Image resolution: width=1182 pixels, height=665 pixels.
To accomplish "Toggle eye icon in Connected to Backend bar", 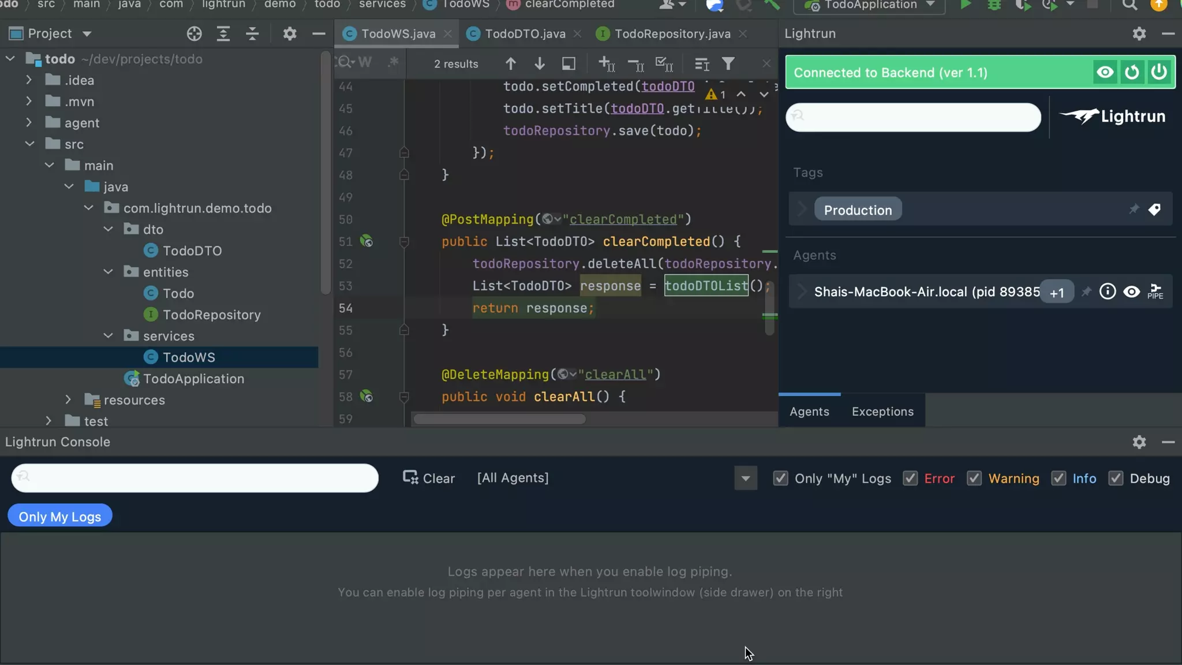I will click(x=1105, y=72).
